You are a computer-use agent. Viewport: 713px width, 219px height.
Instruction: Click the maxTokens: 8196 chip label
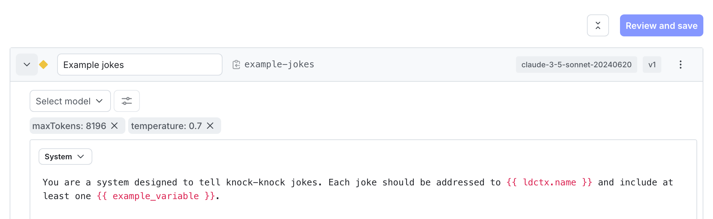tap(69, 126)
